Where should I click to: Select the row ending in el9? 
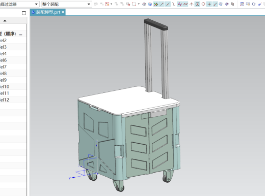13,80
